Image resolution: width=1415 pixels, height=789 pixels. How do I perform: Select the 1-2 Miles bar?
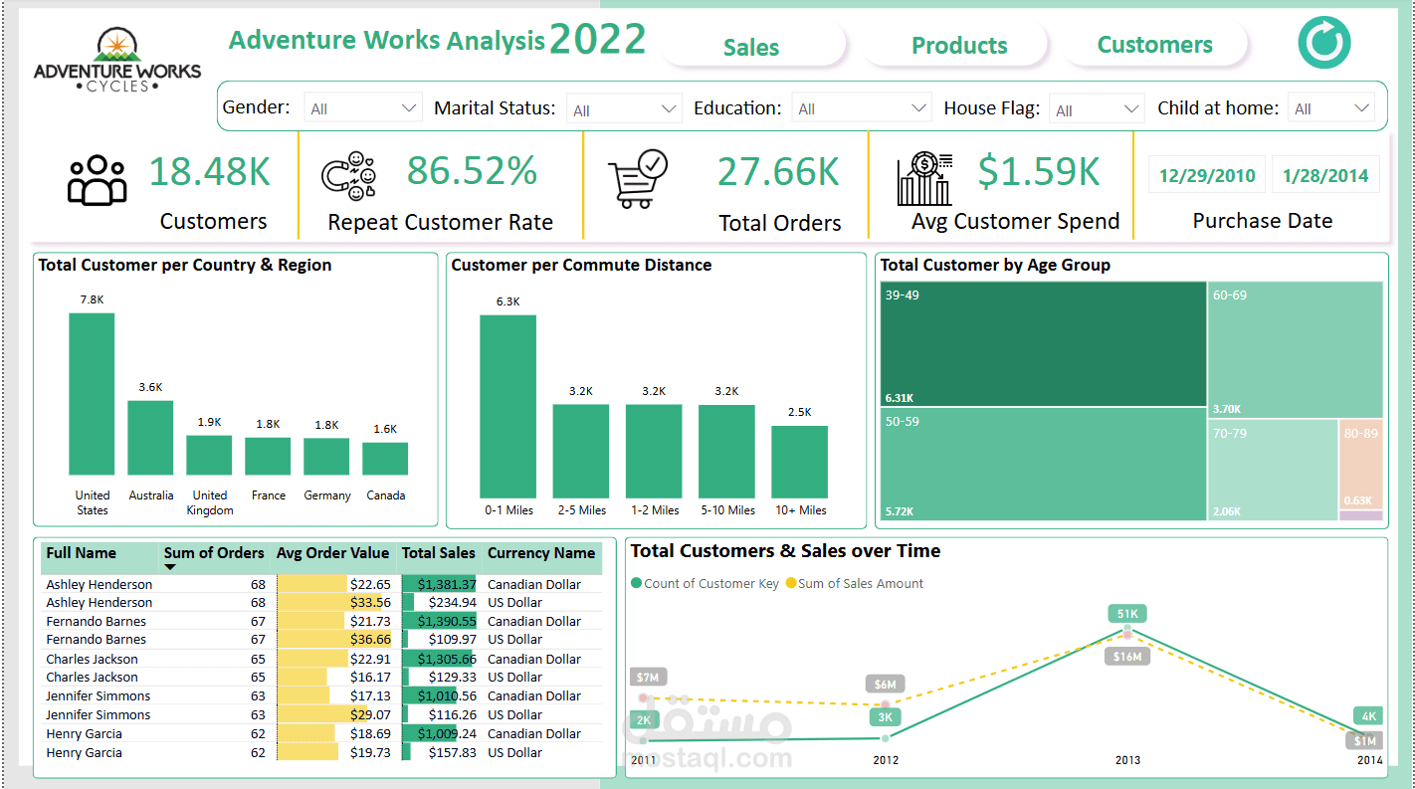click(x=654, y=451)
